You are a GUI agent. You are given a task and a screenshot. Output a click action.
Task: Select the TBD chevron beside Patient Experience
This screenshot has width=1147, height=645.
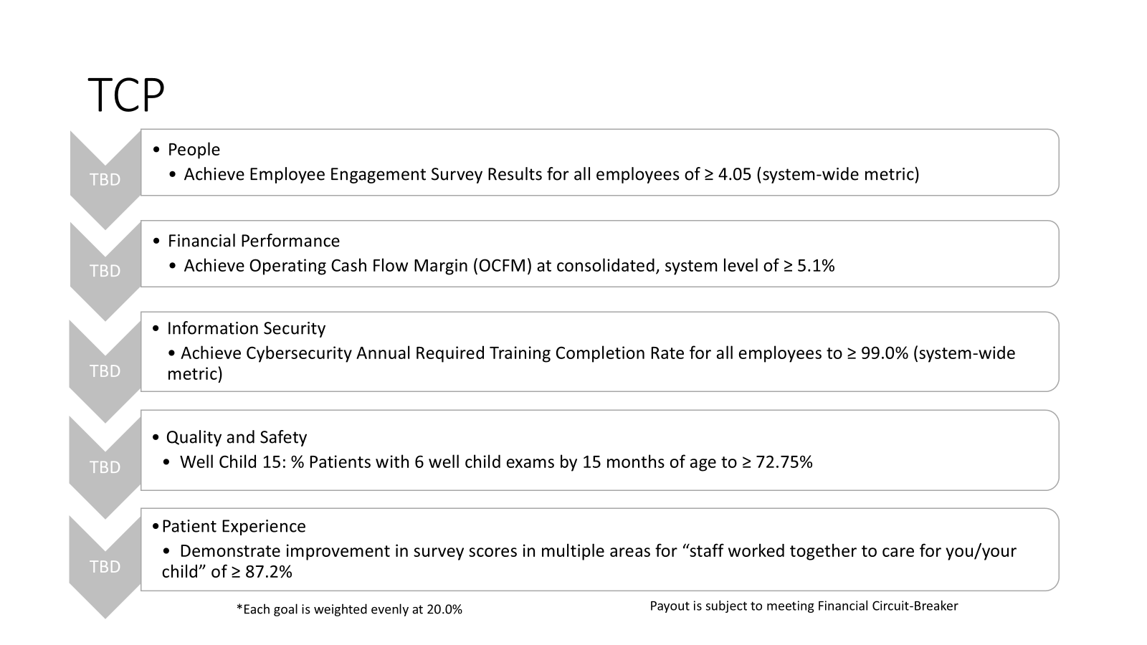(x=105, y=567)
